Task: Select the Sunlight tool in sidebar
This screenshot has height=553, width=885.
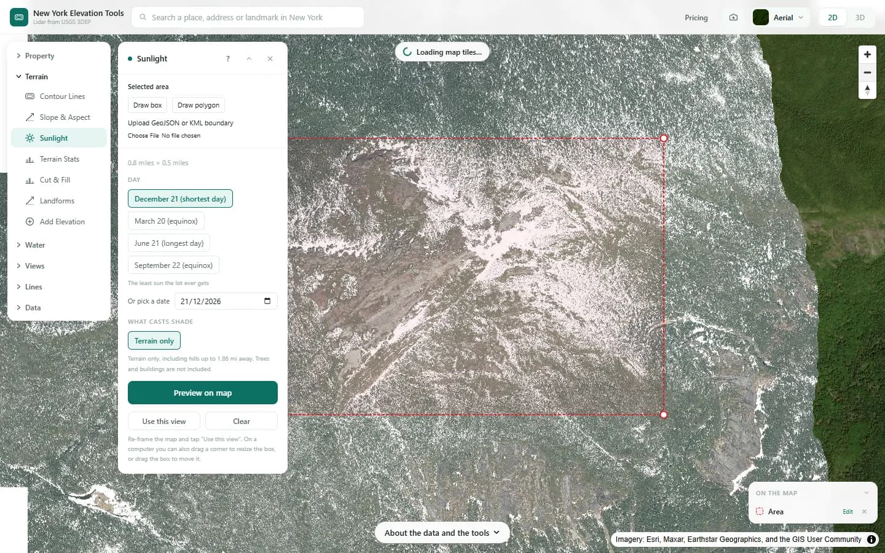Action: tap(59, 138)
